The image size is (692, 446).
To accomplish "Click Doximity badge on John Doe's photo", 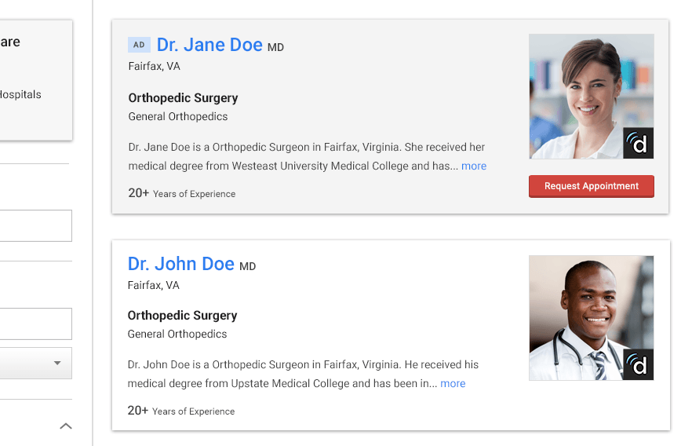I will [x=638, y=365].
